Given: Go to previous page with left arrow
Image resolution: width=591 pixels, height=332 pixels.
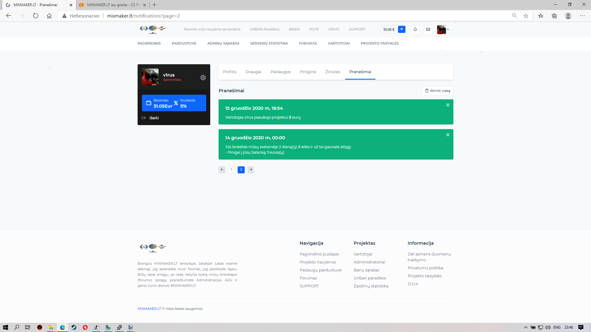Looking at the screenshot, I should pyautogui.click(x=222, y=170).
